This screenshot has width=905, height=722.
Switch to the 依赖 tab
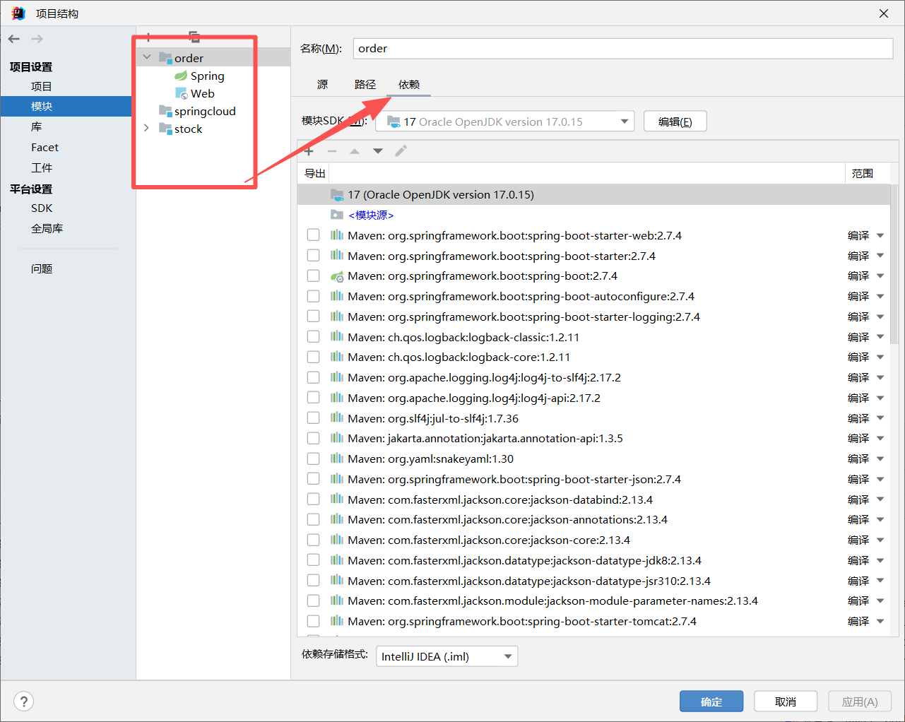pyautogui.click(x=409, y=84)
